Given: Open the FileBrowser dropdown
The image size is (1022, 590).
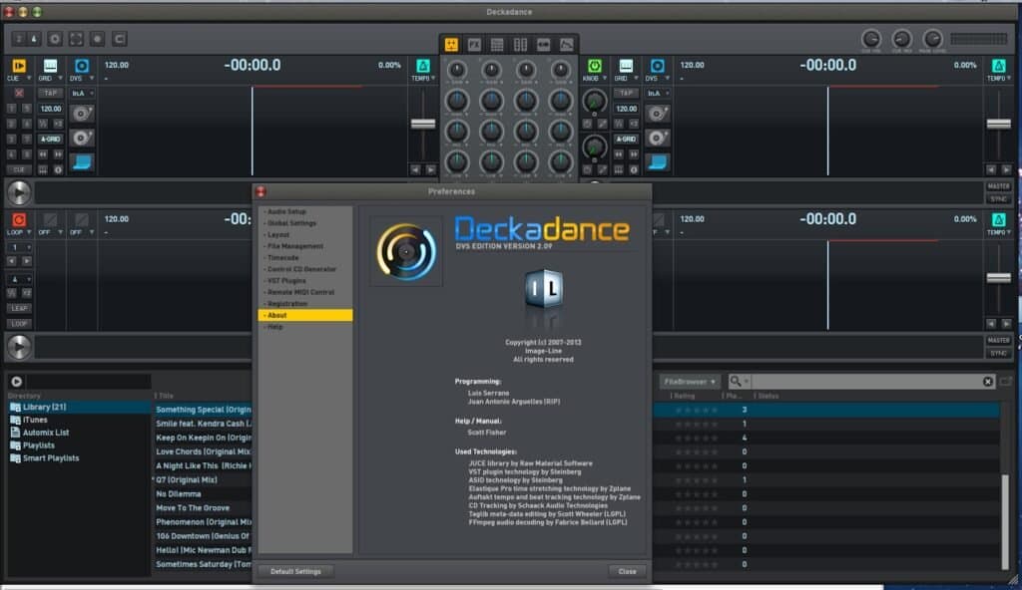Looking at the screenshot, I should [x=690, y=382].
